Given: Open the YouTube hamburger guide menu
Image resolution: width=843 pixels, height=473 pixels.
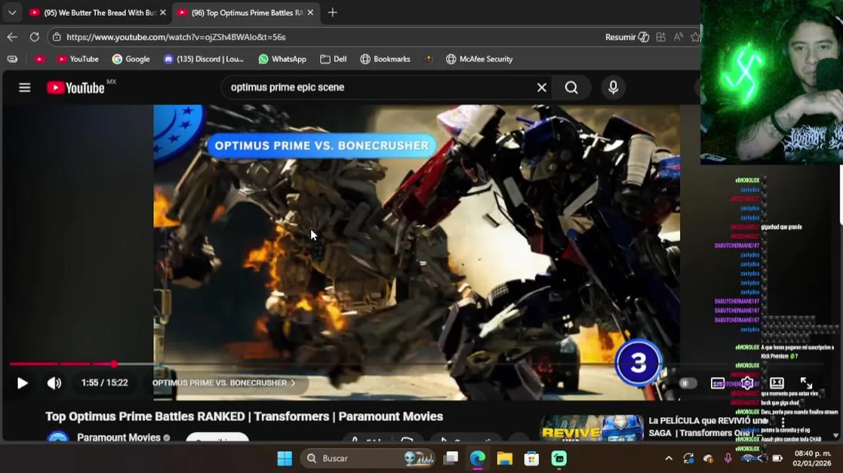Looking at the screenshot, I should (x=24, y=87).
